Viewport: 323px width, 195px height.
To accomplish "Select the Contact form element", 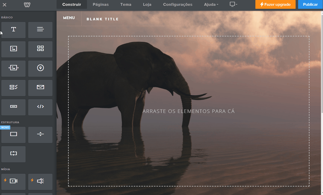I will [14, 88].
